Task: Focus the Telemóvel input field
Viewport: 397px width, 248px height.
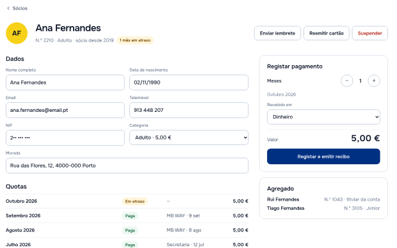Action: (189, 110)
